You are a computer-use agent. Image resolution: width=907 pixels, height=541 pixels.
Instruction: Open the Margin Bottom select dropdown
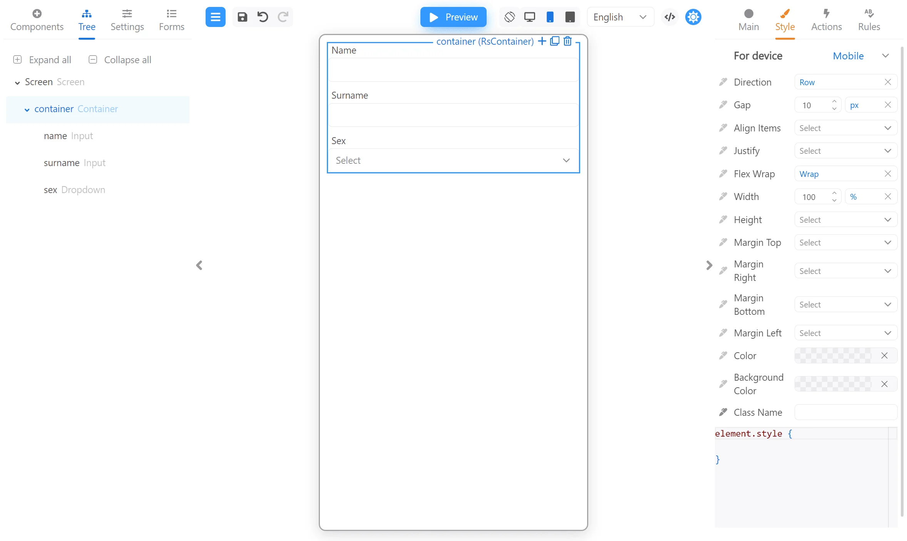(845, 304)
